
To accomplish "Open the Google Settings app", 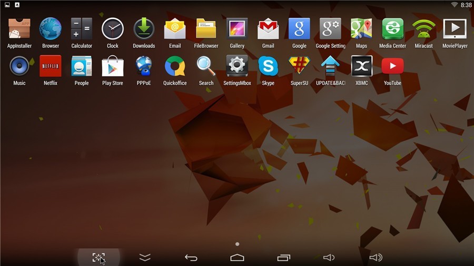I will tap(330, 29).
